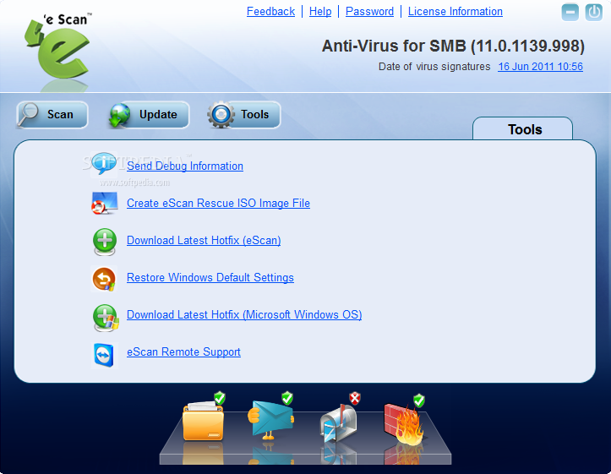
Task: Click the 'Anti-Virus for SMB (11.0.1139.998)' title text
Action: click(453, 46)
